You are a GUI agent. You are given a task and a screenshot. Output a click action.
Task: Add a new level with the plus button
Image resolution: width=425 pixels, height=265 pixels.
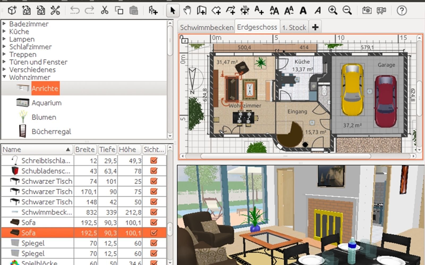click(x=315, y=26)
